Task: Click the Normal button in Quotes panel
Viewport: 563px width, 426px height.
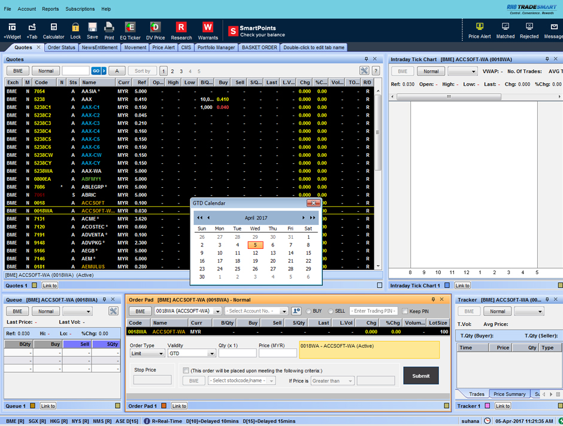Action: [x=46, y=71]
